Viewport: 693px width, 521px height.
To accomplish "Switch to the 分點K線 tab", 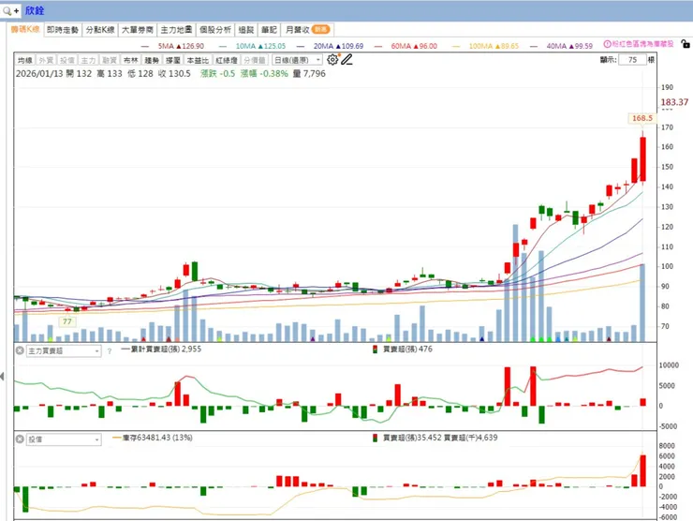I will tap(100, 30).
